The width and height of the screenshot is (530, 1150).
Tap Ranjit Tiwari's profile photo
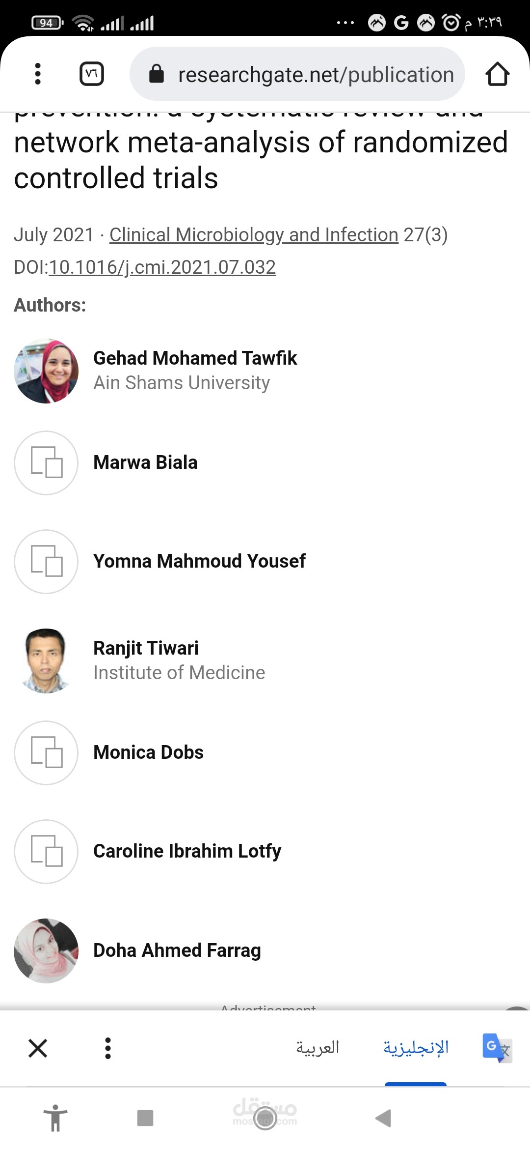(x=46, y=661)
